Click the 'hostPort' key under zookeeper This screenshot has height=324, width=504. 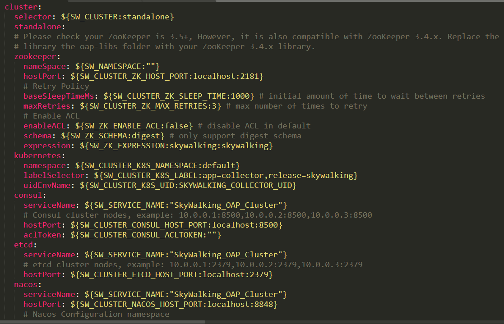click(42, 77)
